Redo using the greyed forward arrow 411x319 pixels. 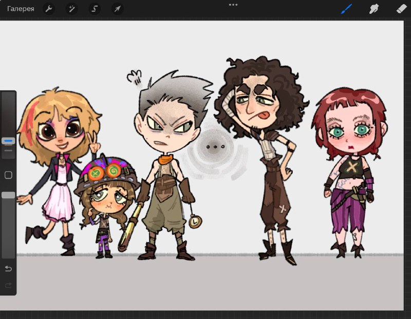8,285
